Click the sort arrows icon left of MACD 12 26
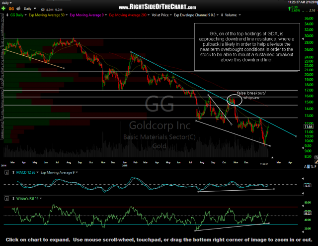 13,172
